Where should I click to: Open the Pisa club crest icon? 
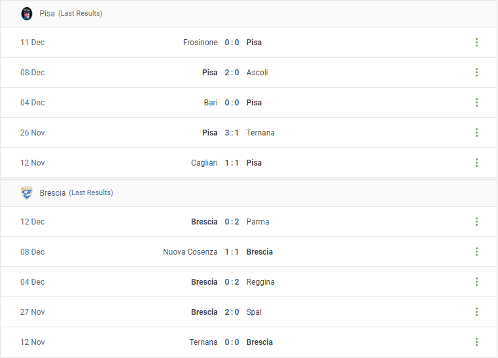[x=27, y=14]
